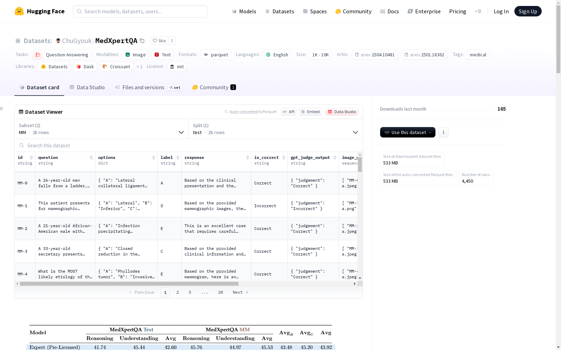This screenshot has width=561, height=350.
Task: Jump to page 20 of the dataset
Action: 221,292
